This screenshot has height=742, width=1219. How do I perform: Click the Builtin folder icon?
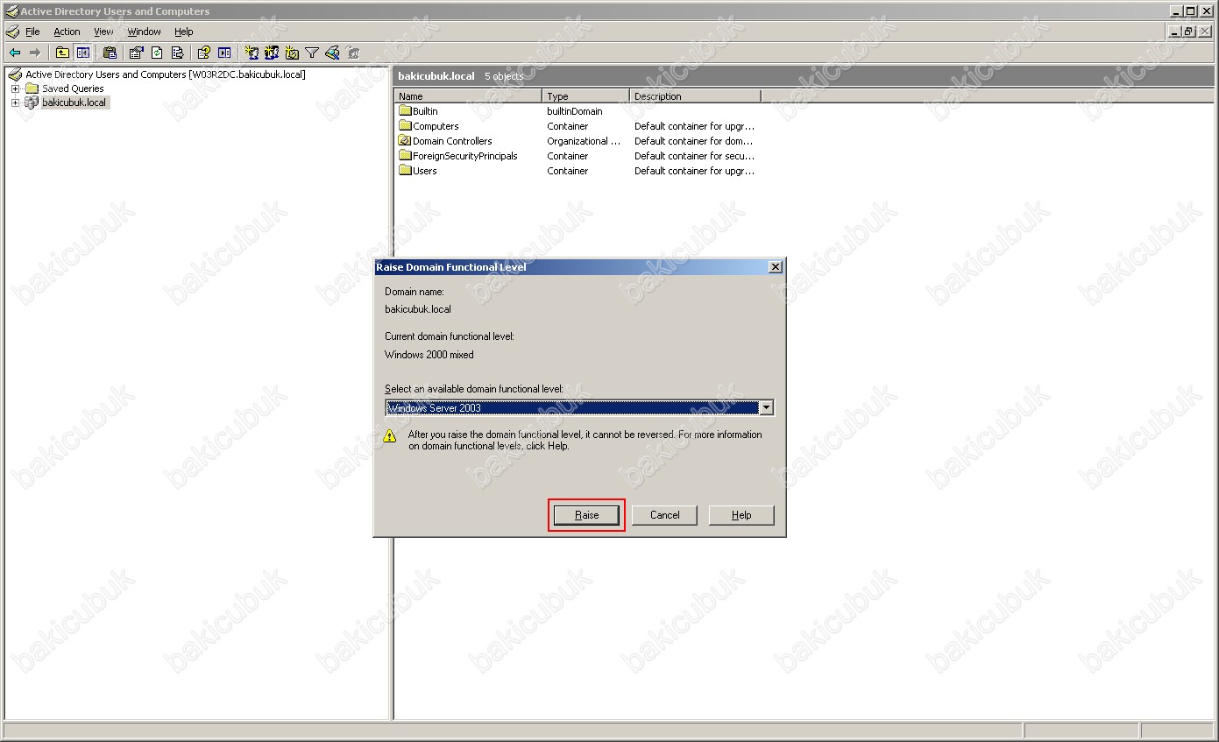click(x=405, y=111)
